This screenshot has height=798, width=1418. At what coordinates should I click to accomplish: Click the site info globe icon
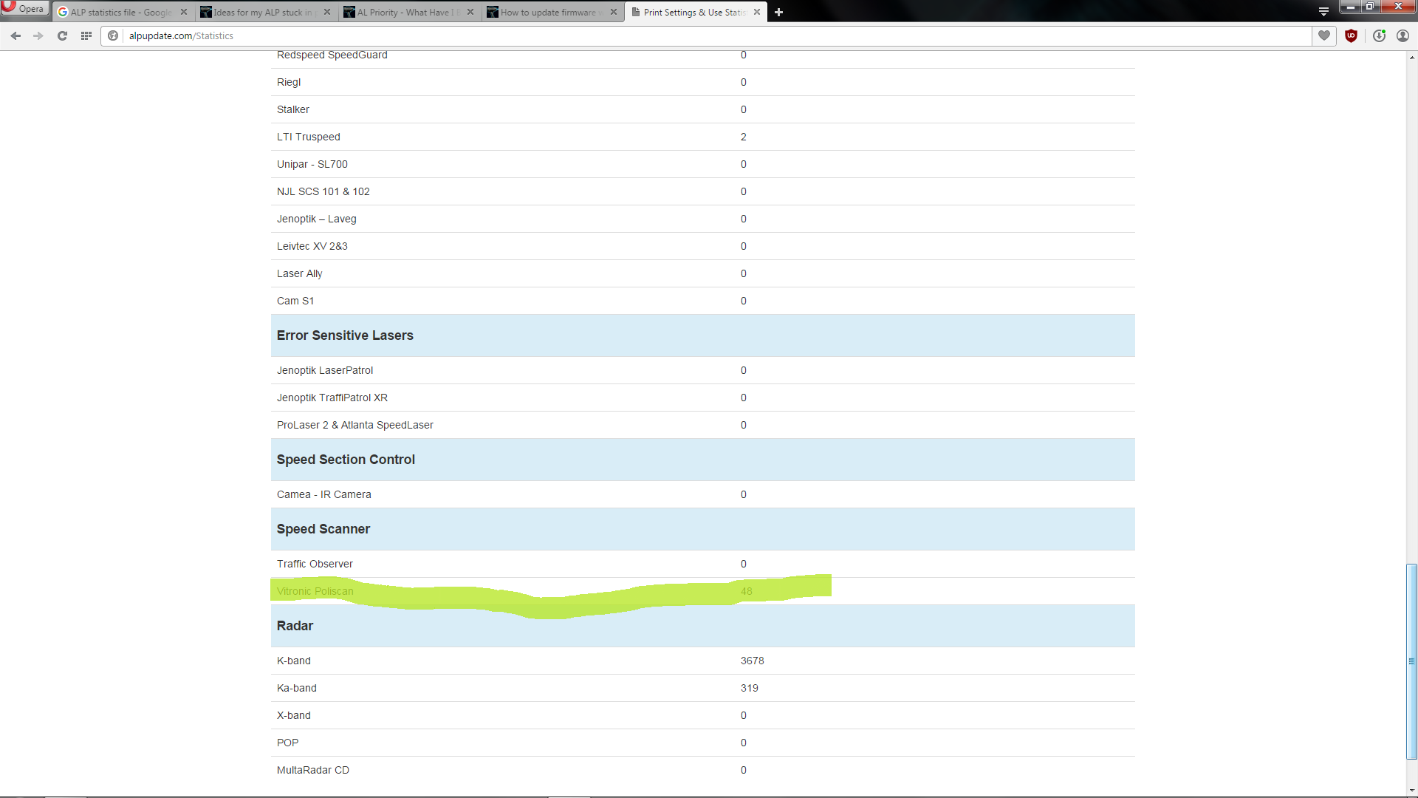click(113, 35)
